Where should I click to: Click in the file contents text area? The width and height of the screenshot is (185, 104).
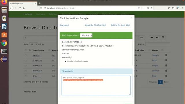pos(96,86)
